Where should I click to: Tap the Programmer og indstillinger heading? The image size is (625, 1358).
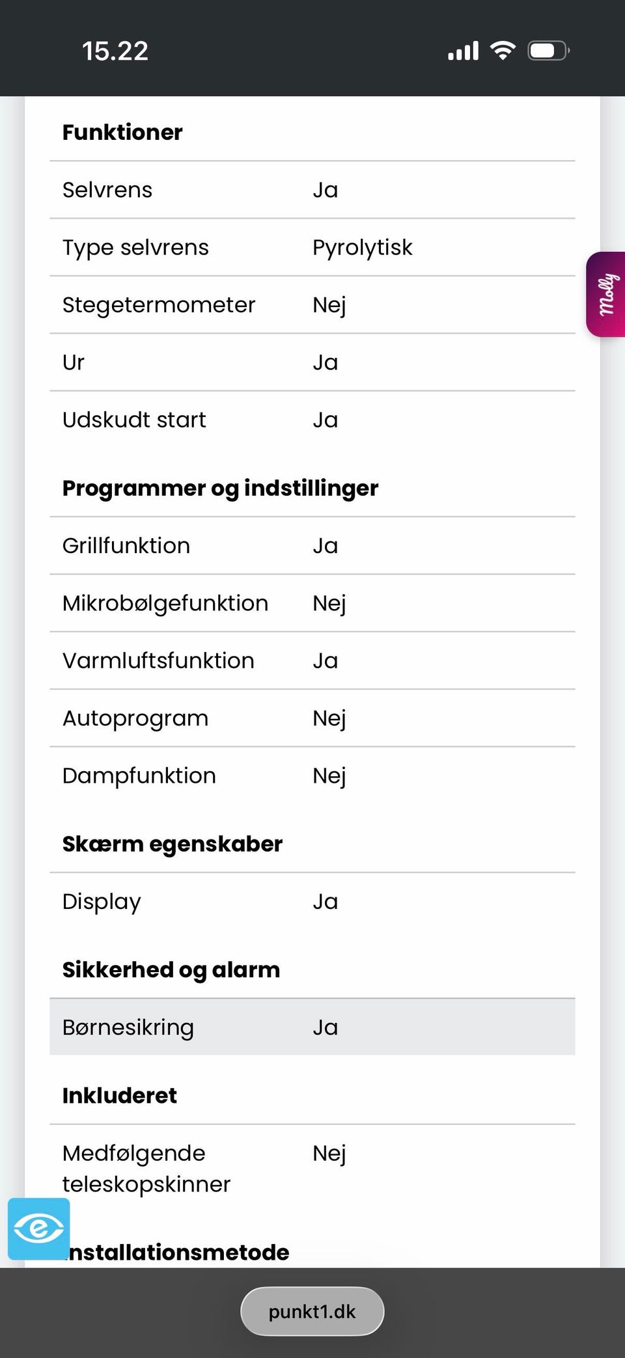point(220,488)
